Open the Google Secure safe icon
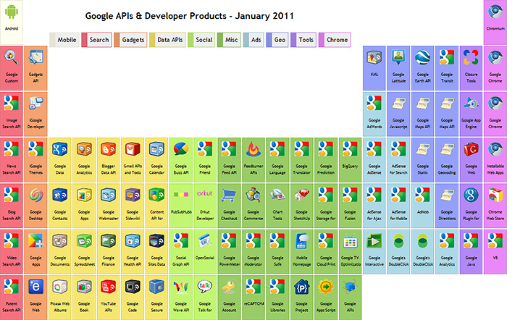The height and width of the screenshot is (320, 507). click(x=156, y=287)
